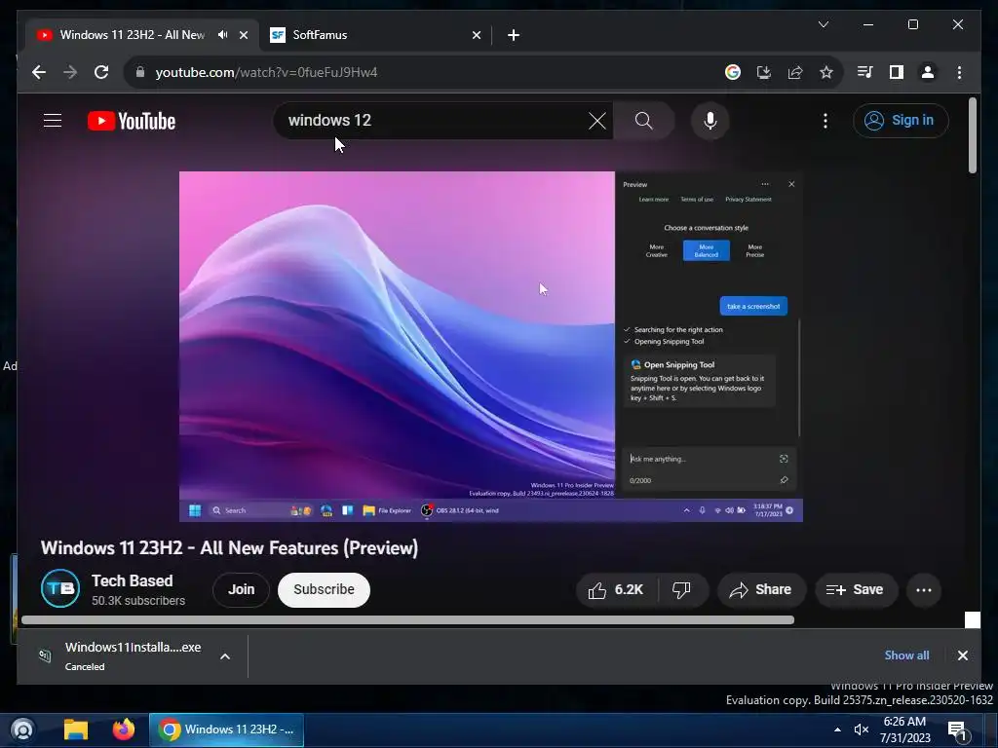
Task: Click the video title text
Action: (x=229, y=548)
